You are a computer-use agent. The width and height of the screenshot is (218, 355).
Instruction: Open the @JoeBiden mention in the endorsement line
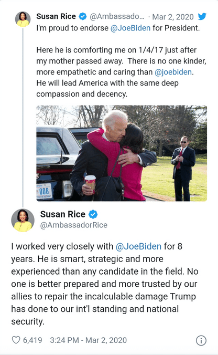(x=130, y=28)
